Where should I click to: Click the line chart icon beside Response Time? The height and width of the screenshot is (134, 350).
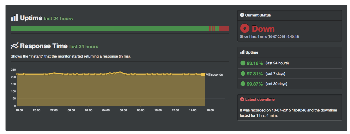[x=14, y=46]
